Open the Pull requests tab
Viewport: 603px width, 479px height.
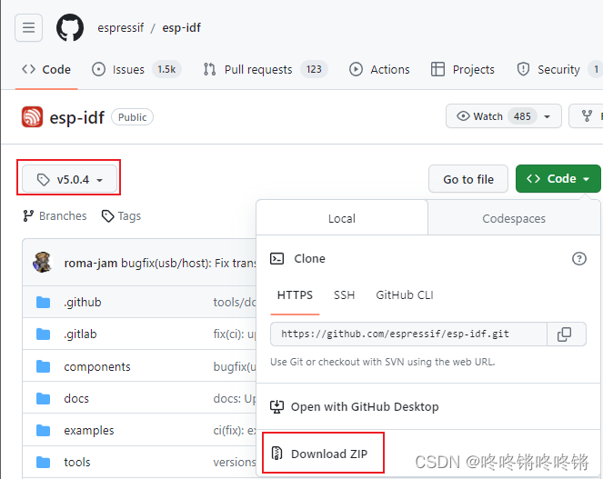pyautogui.click(x=266, y=70)
